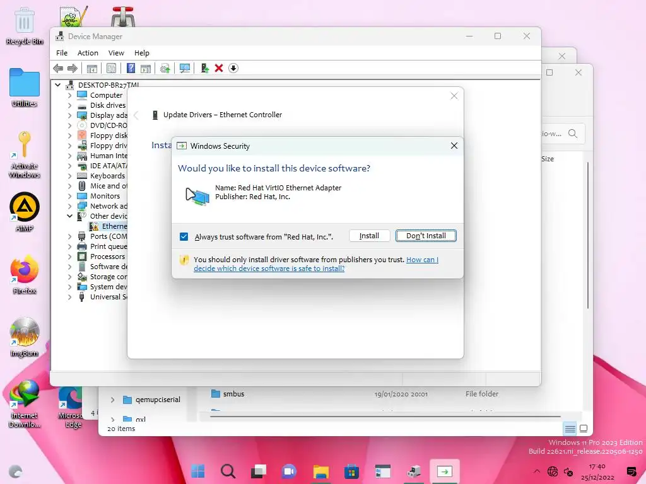Click the muted speaker tray icon
This screenshot has width=646, height=484.
click(568, 471)
